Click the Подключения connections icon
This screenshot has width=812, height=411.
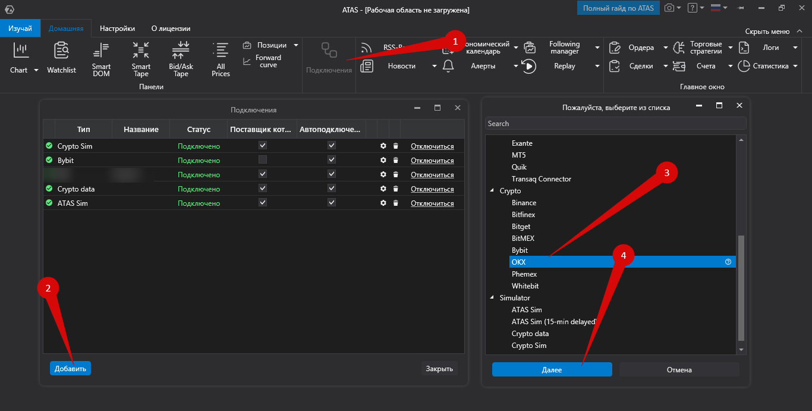(x=329, y=51)
